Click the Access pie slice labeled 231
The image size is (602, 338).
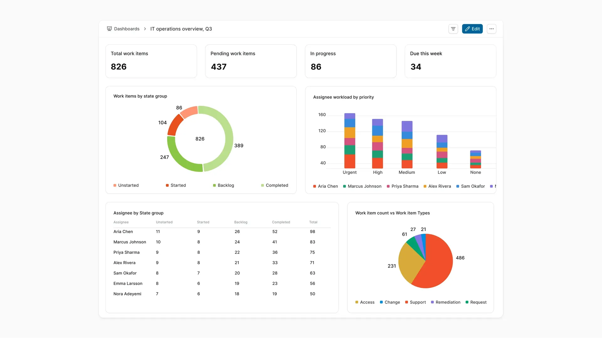pyautogui.click(x=410, y=263)
